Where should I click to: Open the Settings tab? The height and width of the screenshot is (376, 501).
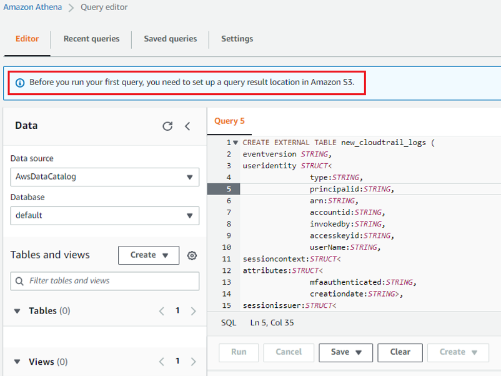click(237, 39)
